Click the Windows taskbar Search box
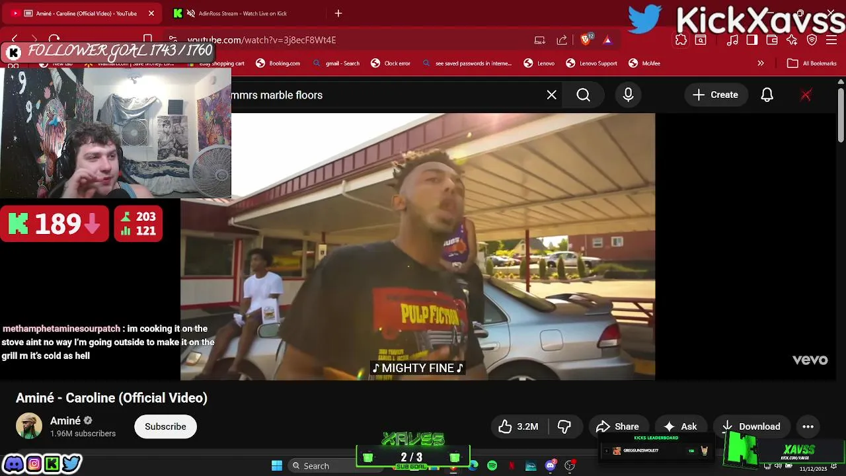Image resolution: width=846 pixels, height=476 pixels. 337,466
